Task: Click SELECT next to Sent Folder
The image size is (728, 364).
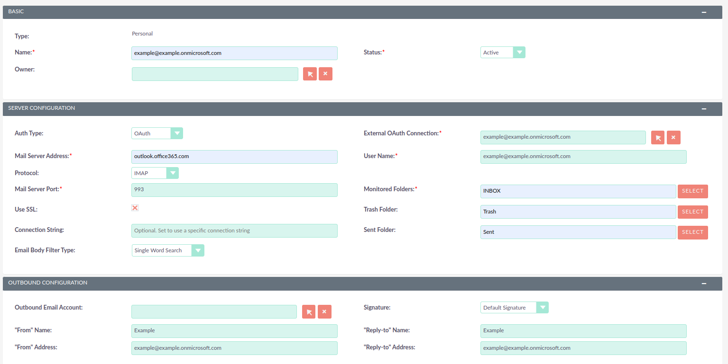Action: [x=692, y=232]
